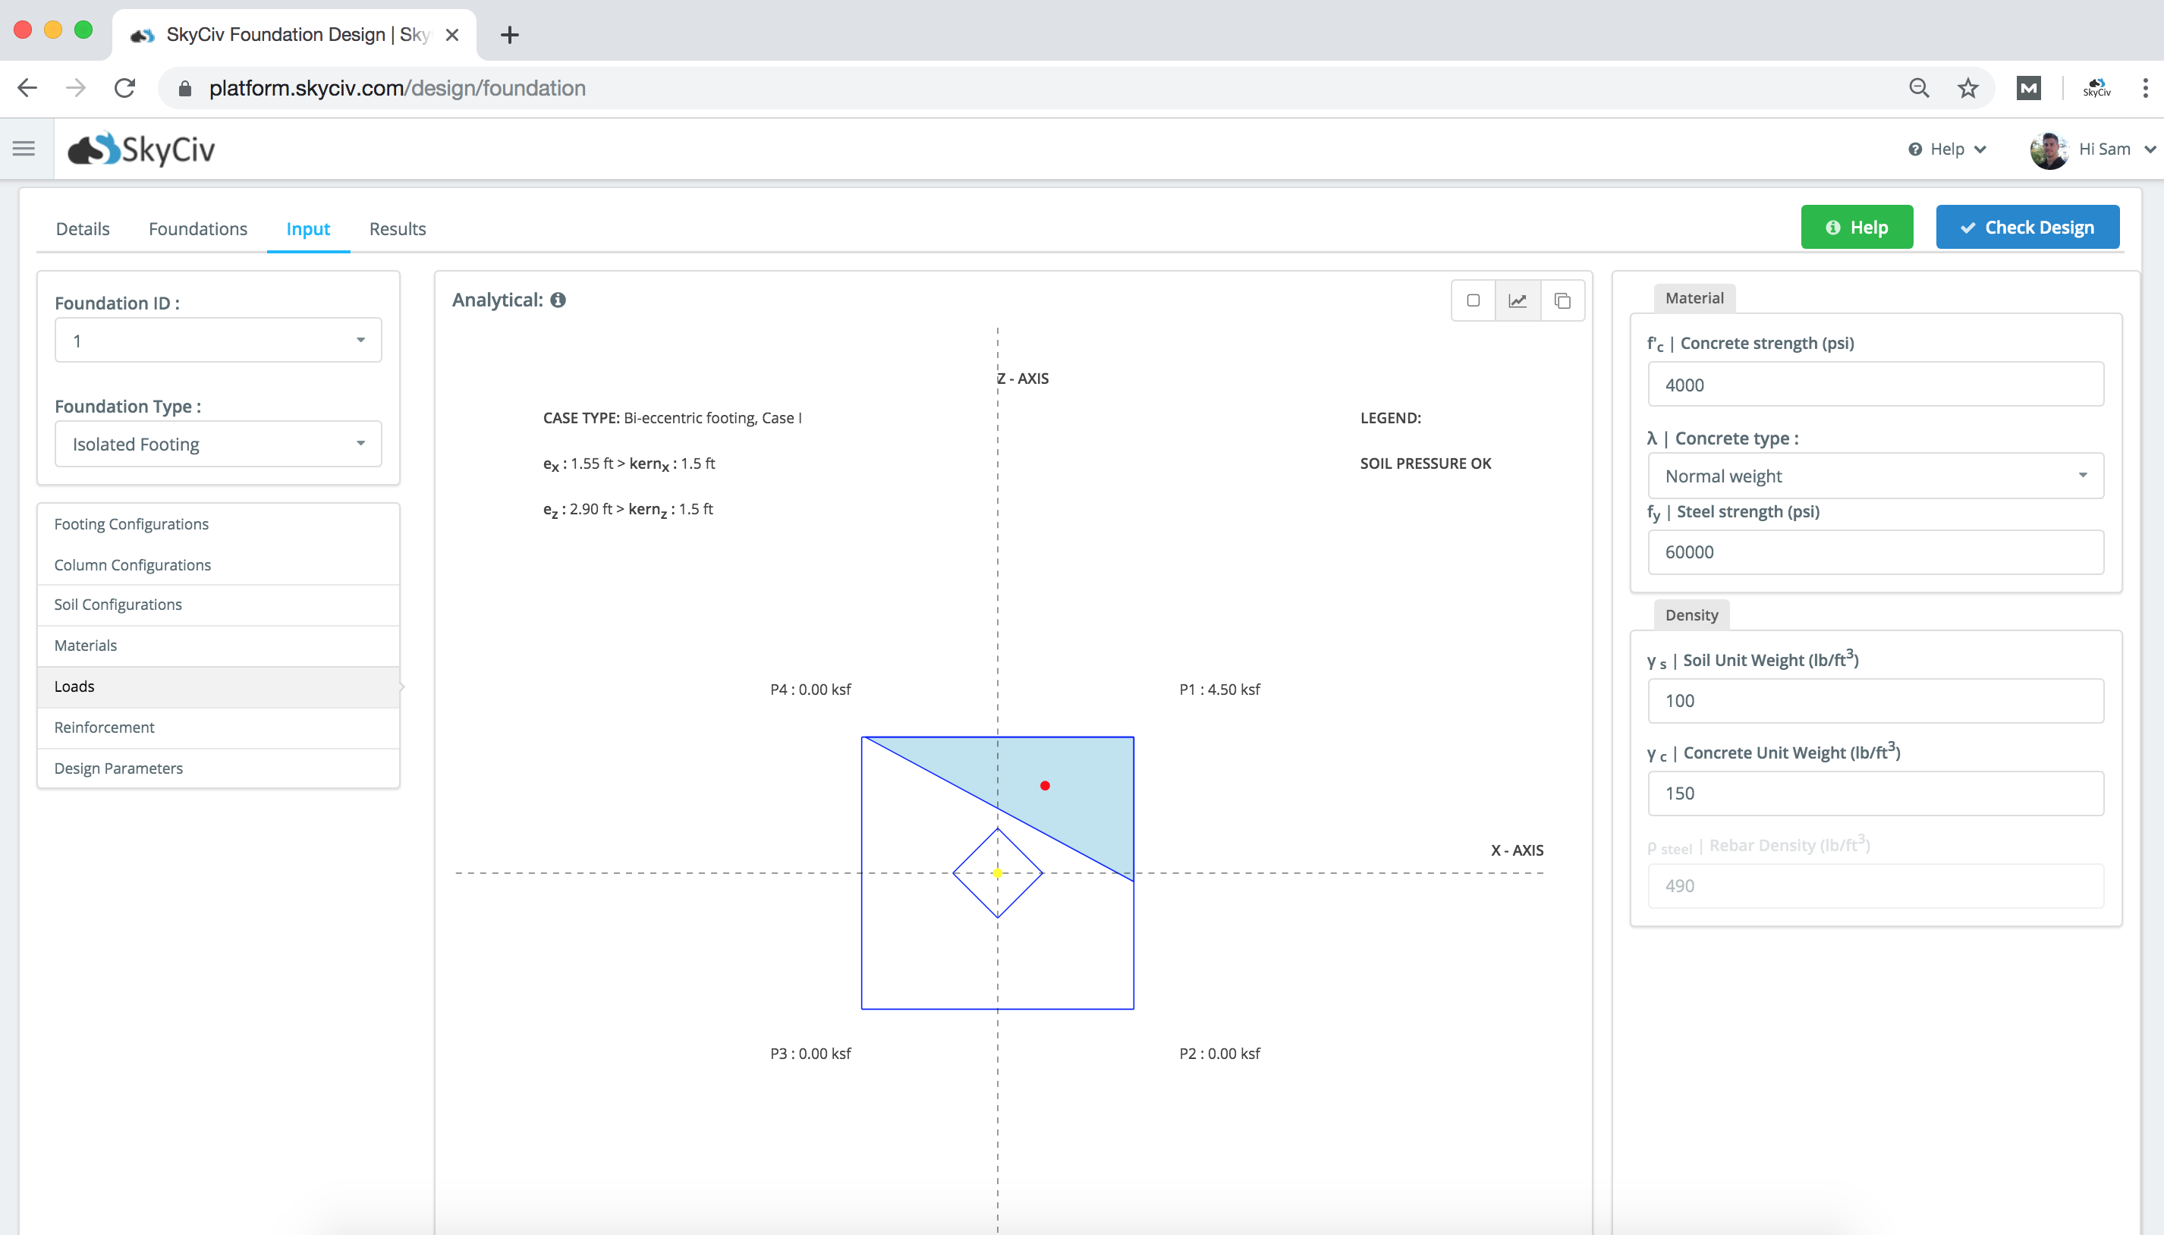Click the copy layers view icon
The width and height of the screenshot is (2164, 1235).
(1562, 300)
